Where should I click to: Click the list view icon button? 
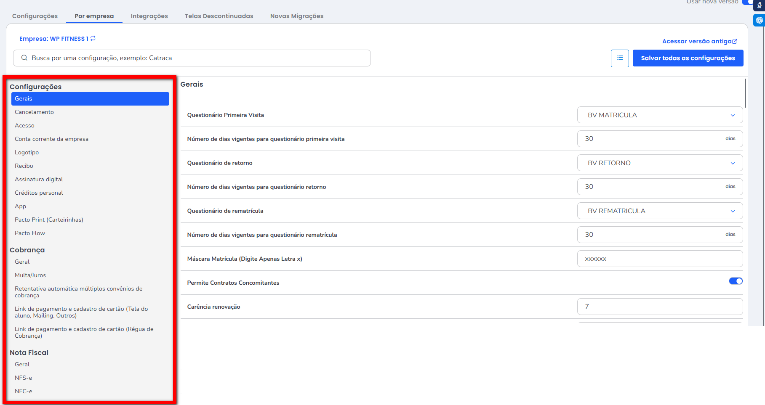click(x=620, y=58)
